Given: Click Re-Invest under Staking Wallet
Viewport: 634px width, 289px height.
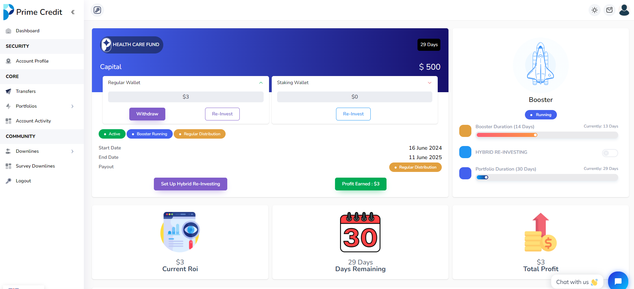Looking at the screenshot, I should point(353,114).
